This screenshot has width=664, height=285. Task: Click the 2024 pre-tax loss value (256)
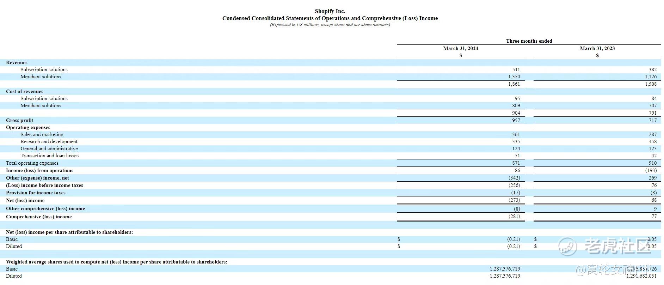pyautogui.click(x=514, y=185)
